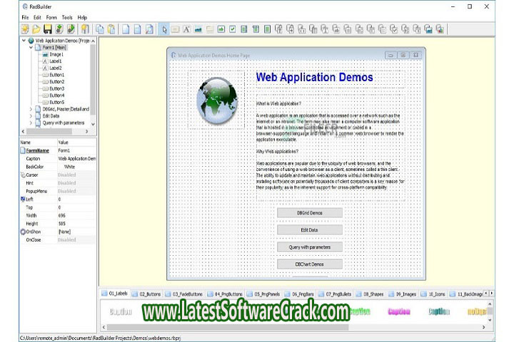
Task: Collapse the Form1 [Main] tree node
Action: (x=31, y=48)
